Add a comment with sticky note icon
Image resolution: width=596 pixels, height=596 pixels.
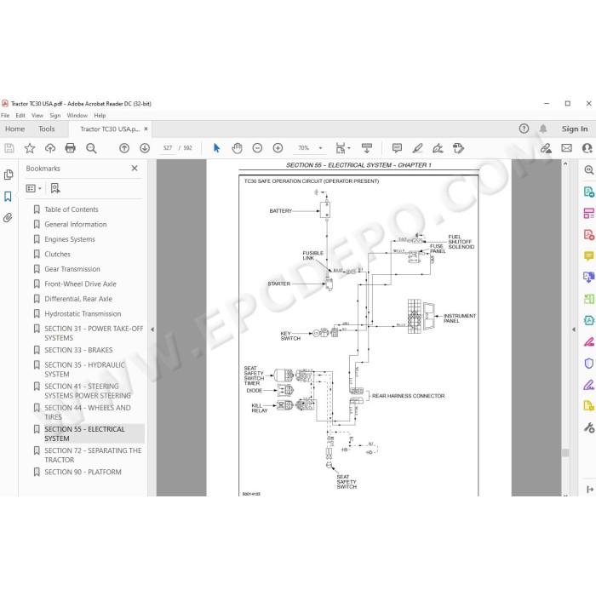coord(397,148)
